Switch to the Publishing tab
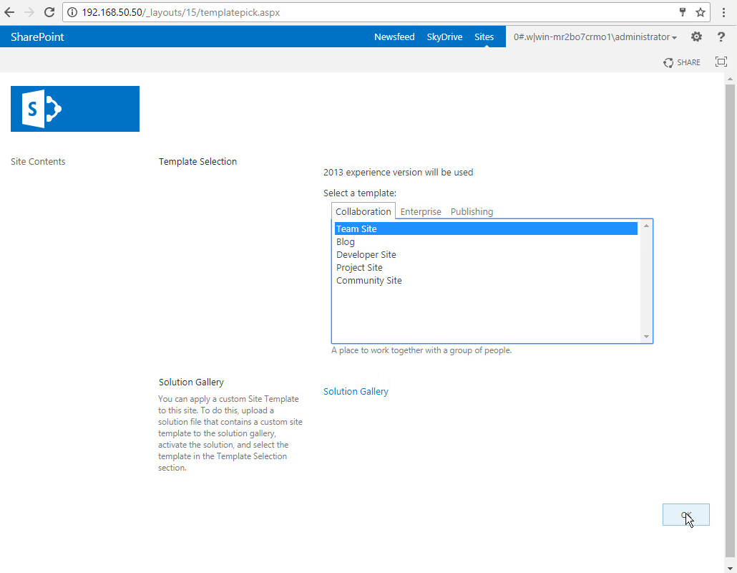The image size is (737, 573). point(472,211)
